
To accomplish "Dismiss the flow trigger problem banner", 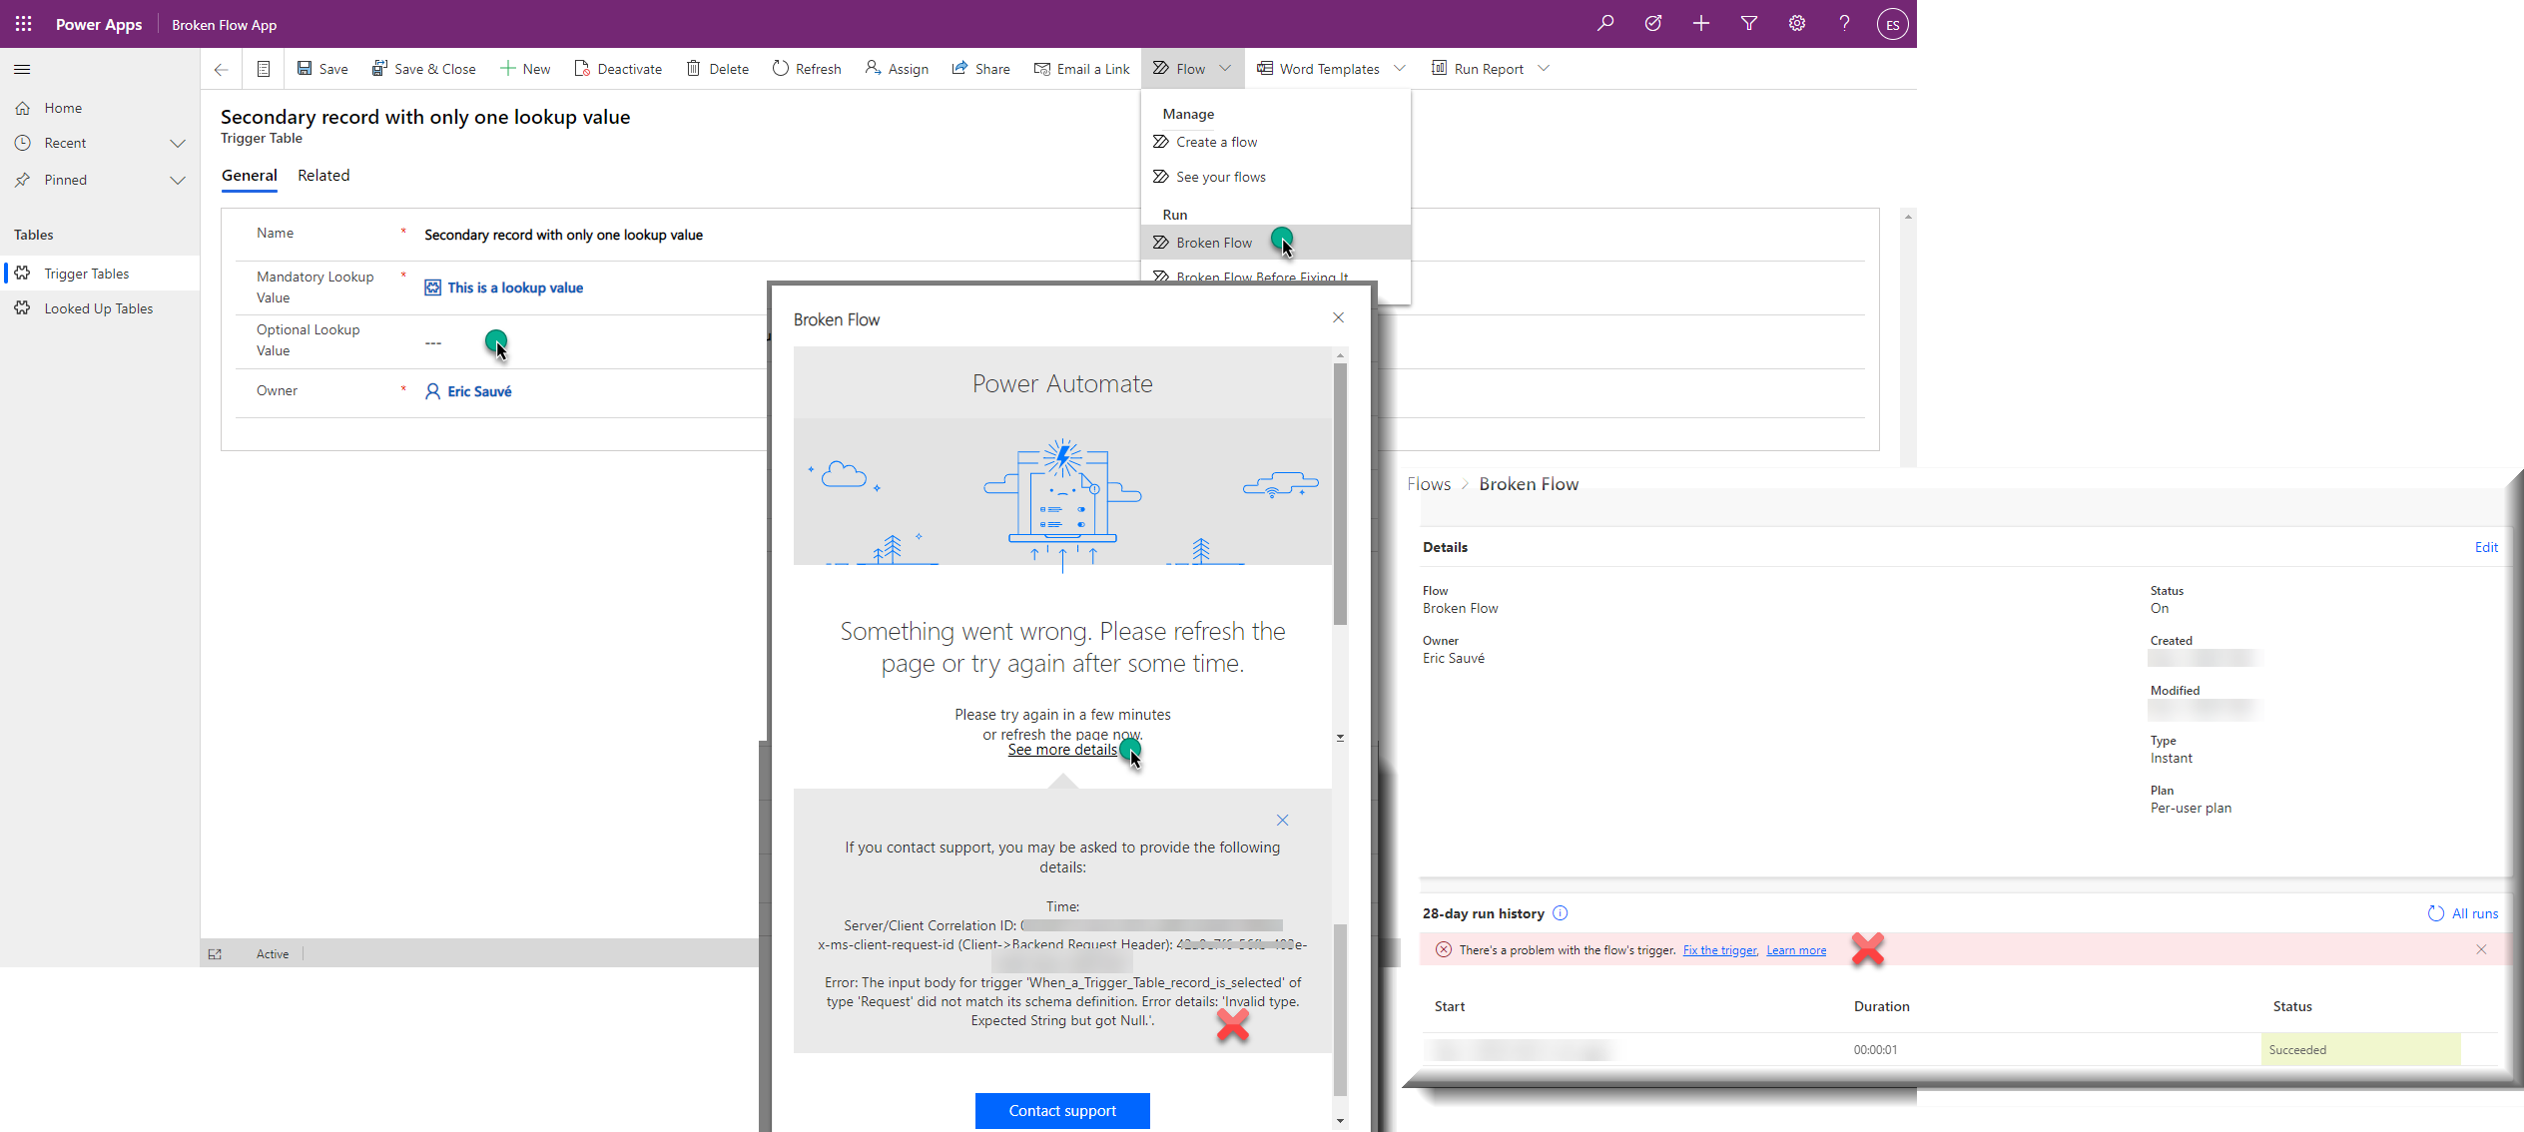I will click(x=2481, y=949).
